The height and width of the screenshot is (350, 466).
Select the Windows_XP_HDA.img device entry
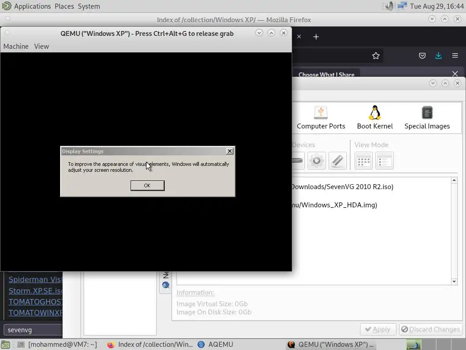point(334,205)
